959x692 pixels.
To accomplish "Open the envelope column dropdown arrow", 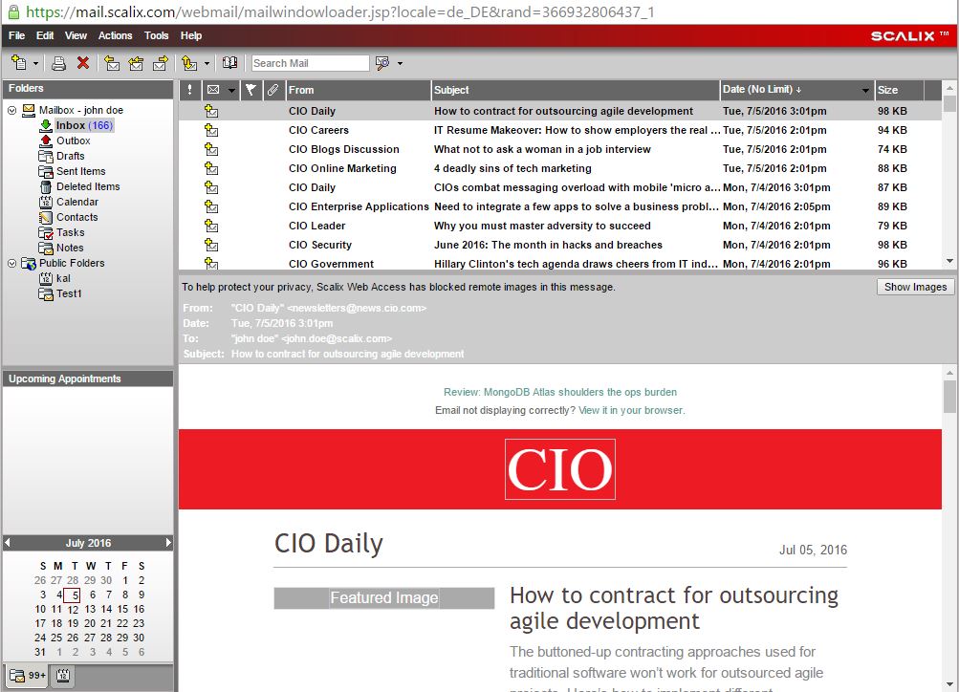I will [x=231, y=91].
